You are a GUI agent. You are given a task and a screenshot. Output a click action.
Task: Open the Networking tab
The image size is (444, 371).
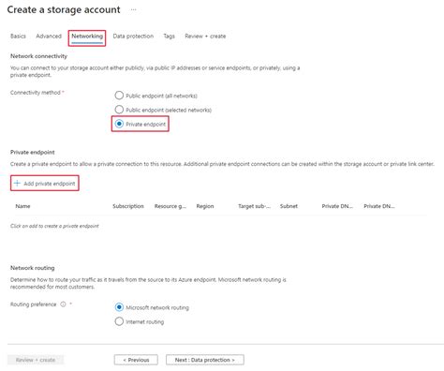pyautogui.click(x=87, y=37)
